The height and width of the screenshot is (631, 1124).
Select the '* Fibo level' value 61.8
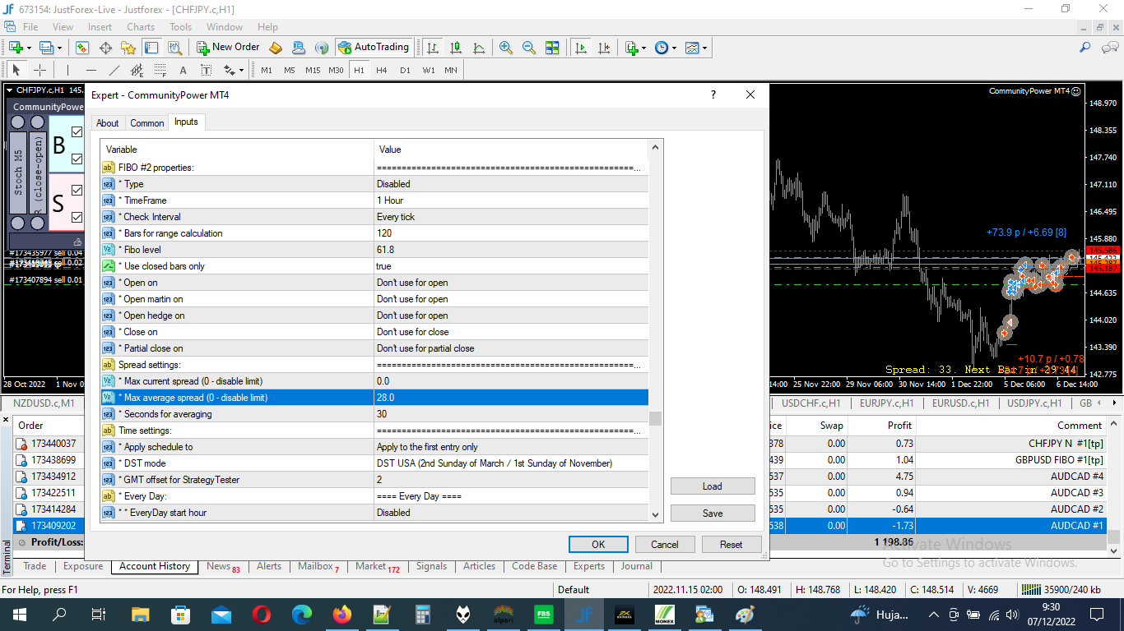click(511, 250)
